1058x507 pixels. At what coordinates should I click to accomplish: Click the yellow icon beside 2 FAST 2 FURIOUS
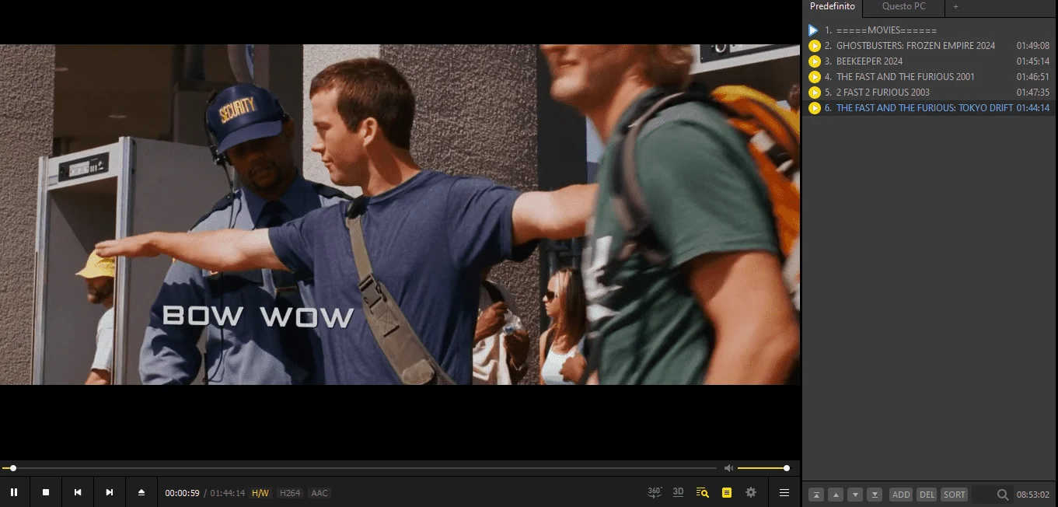tap(814, 93)
